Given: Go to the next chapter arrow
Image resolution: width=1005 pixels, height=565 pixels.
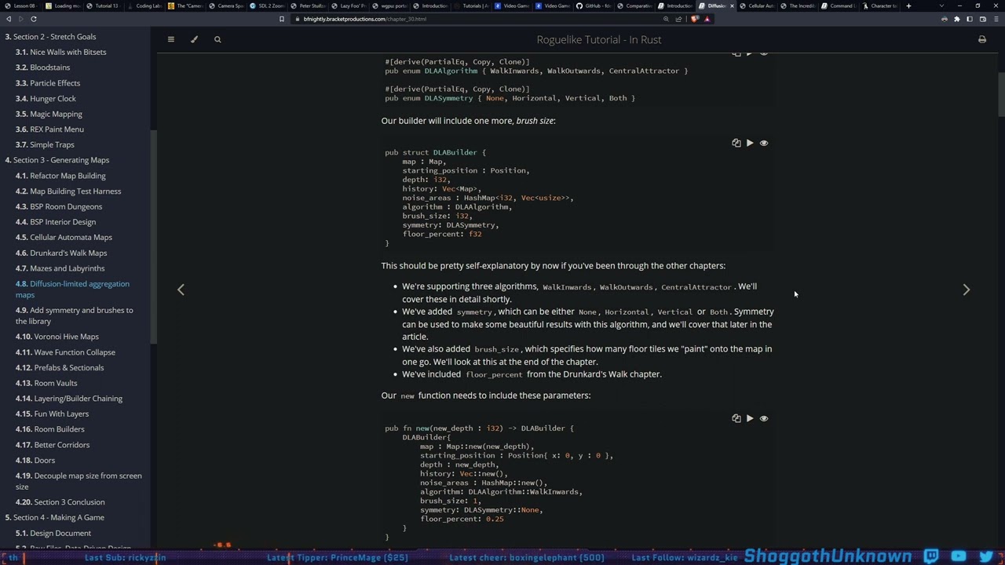Looking at the screenshot, I should click(x=967, y=290).
